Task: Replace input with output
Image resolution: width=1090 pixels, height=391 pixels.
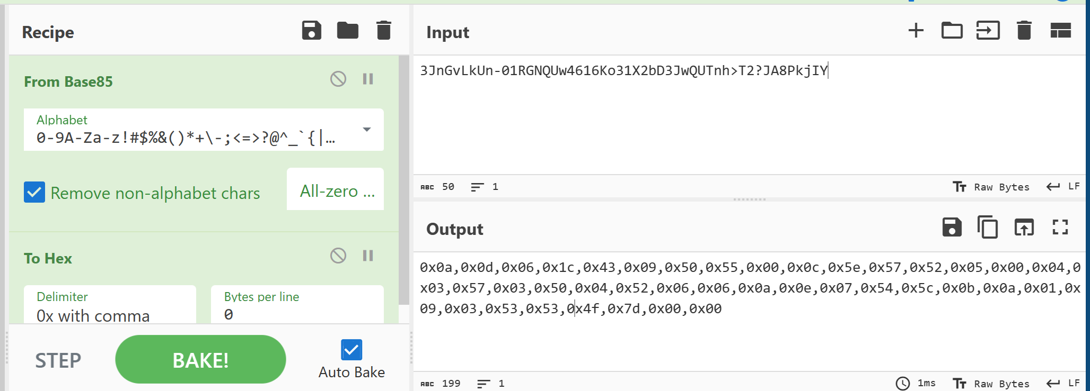Action: click(x=1024, y=228)
